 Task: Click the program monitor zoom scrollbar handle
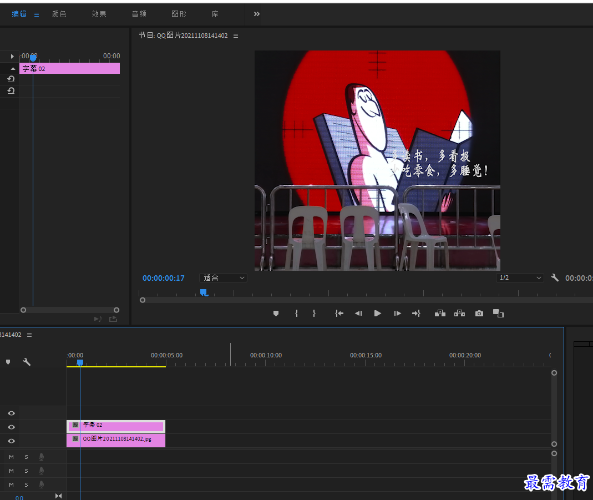[143, 300]
